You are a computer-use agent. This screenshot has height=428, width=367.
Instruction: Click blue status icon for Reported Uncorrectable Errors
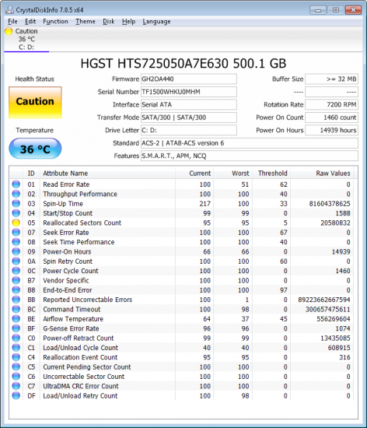pos(16,300)
